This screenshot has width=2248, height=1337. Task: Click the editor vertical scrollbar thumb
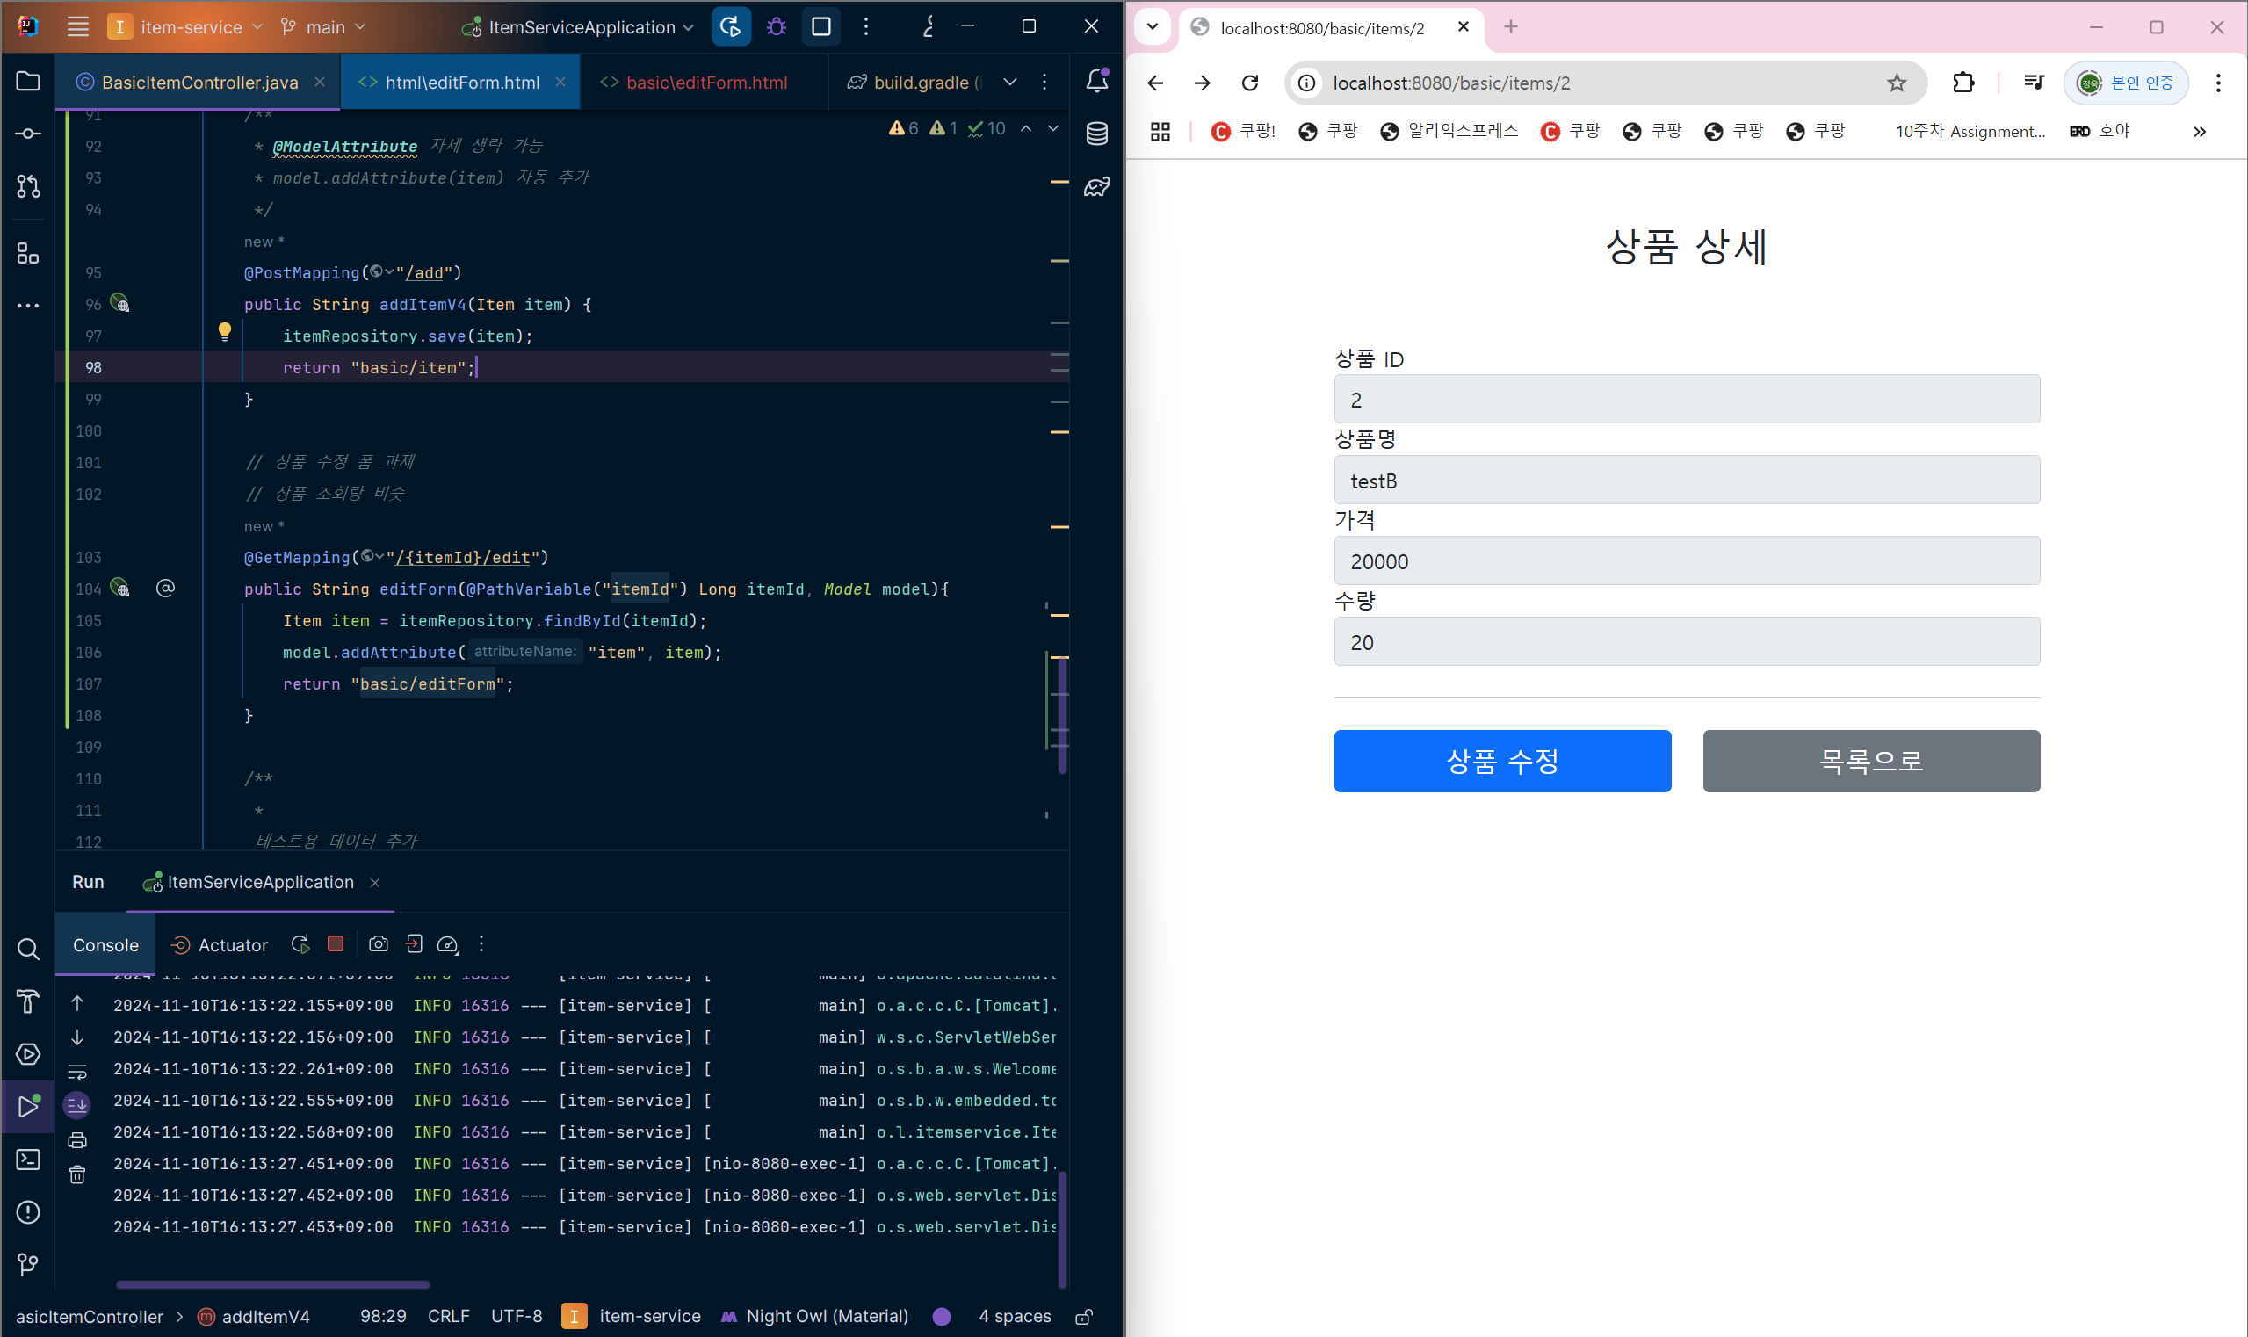(x=1063, y=716)
